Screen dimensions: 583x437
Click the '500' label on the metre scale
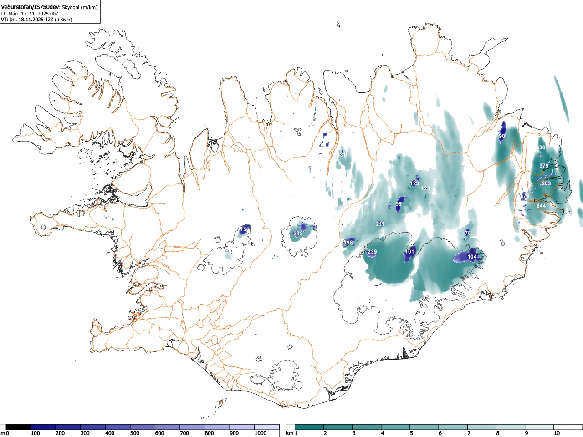pyautogui.click(x=134, y=433)
